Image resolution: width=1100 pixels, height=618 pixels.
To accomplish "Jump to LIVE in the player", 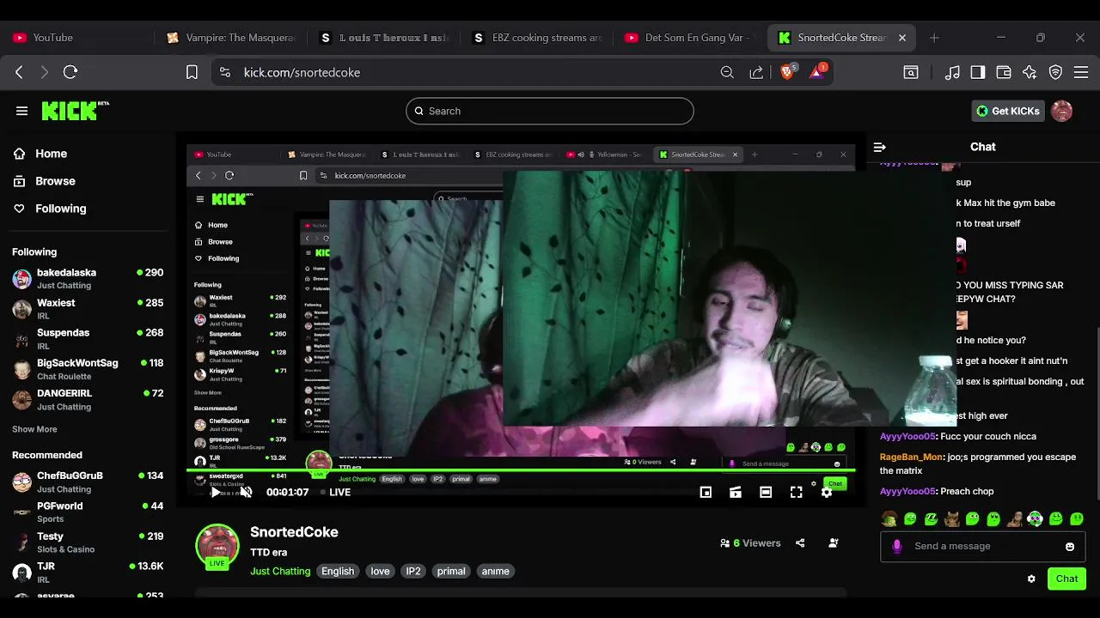I will [335, 492].
